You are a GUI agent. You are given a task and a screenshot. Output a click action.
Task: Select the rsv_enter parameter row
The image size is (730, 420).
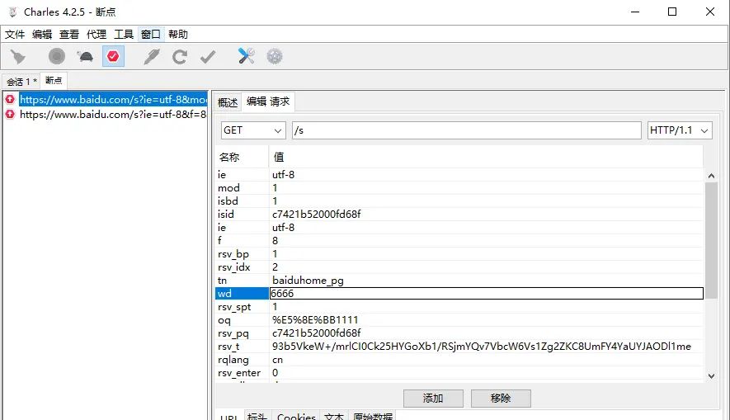tap(459, 372)
